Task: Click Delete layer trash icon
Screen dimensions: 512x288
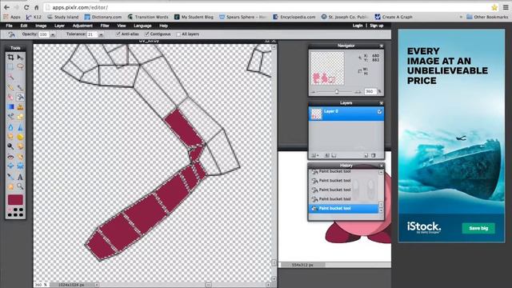Action: click(374, 155)
